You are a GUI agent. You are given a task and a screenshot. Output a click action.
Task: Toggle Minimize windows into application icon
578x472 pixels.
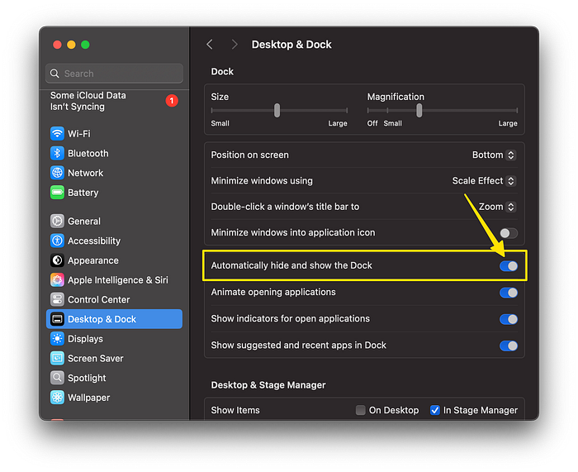pos(509,233)
